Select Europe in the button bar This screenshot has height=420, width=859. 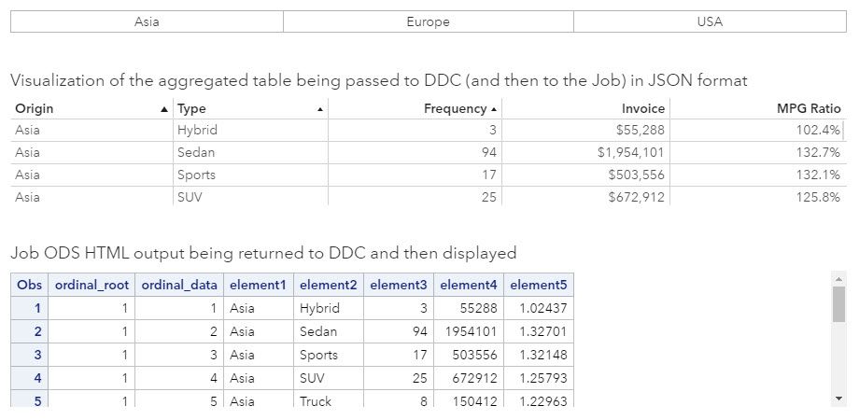tap(428, 21)
